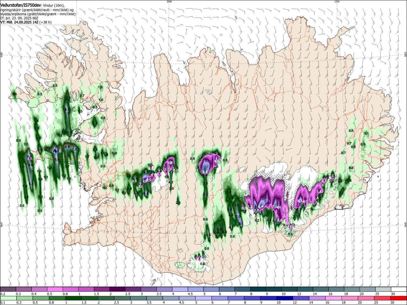Image resolution: width=407 pixels, height=305 pixels.
Task: Click the '0.2' label under upper legend row
Action: coord(3,294)
